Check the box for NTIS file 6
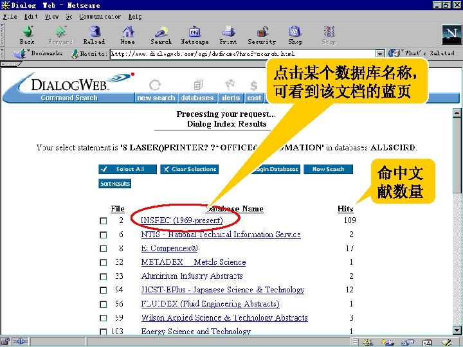Screen dimensions: 463x347 click(x=104, y=235)
